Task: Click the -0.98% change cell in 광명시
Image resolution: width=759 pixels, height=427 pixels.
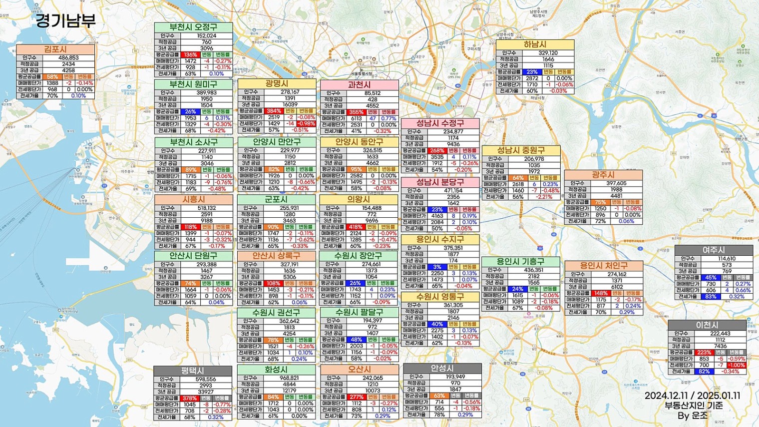Action: click(x=306, y=124)
